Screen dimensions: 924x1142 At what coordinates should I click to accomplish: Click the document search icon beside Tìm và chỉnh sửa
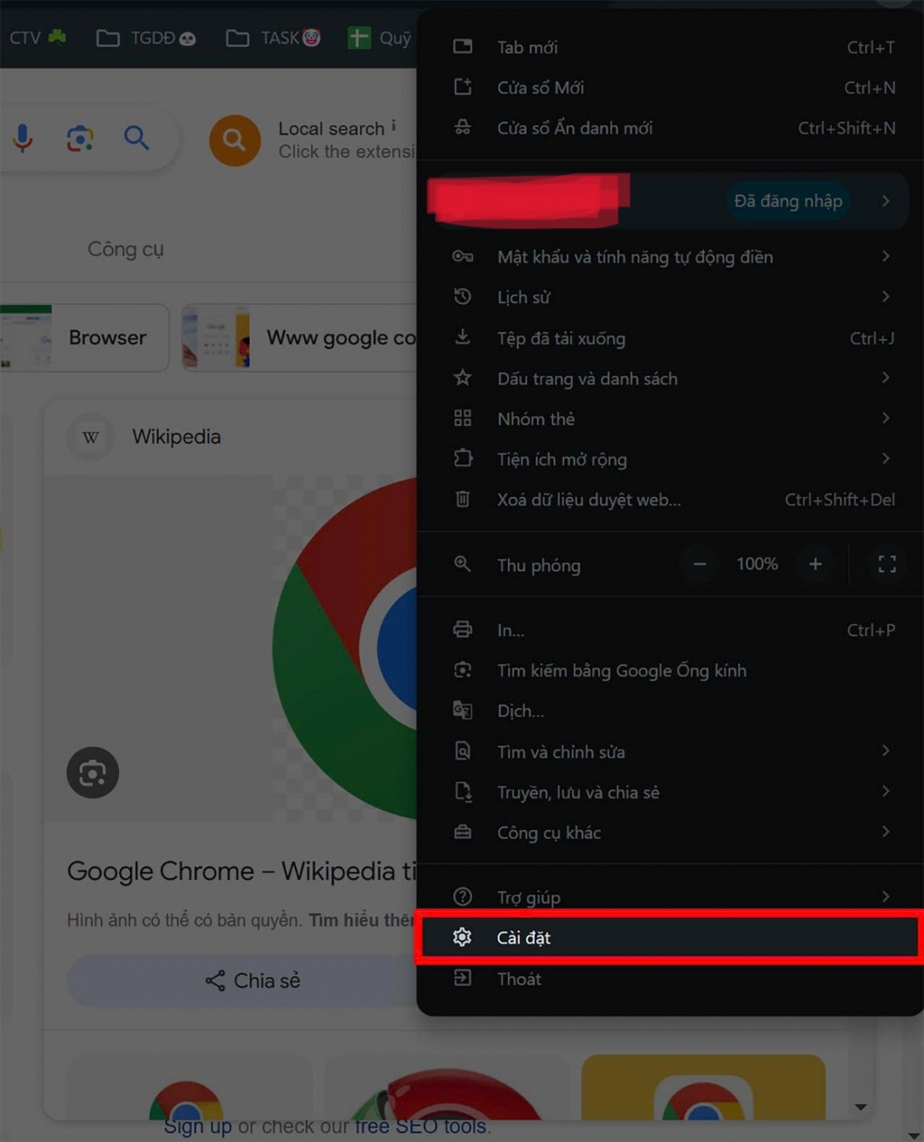(463, 751)
